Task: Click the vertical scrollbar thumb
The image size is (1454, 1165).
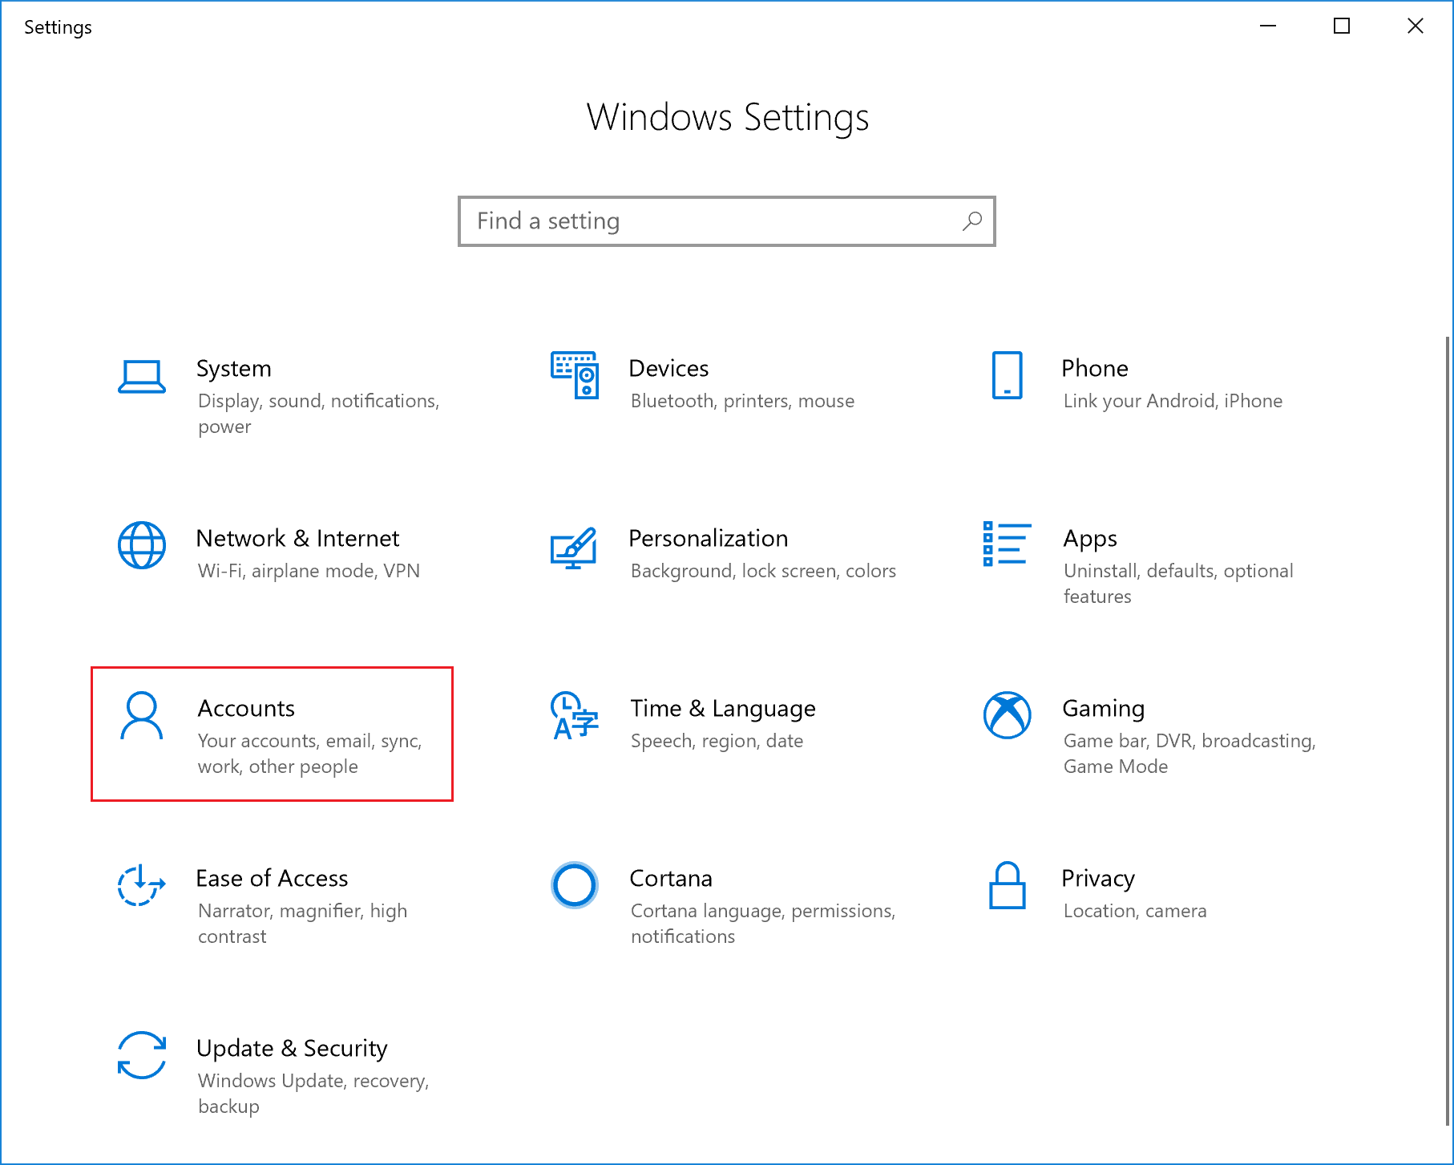Action: point(1448,730)
